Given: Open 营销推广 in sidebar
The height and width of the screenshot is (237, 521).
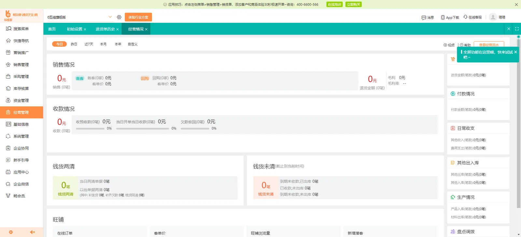Looking at the screenshot, I should [x=21, y=52].
